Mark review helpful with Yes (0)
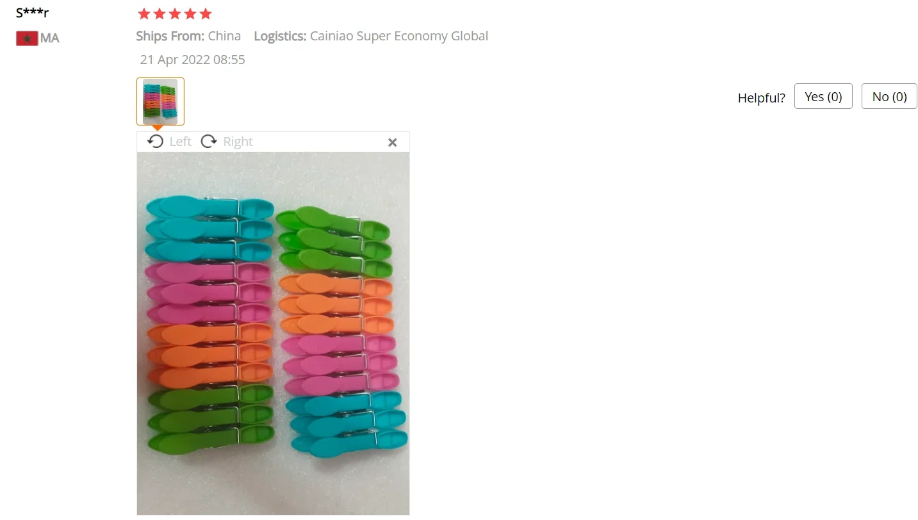The width and height of the screenshot is (918, 520). tap(823, 96)
